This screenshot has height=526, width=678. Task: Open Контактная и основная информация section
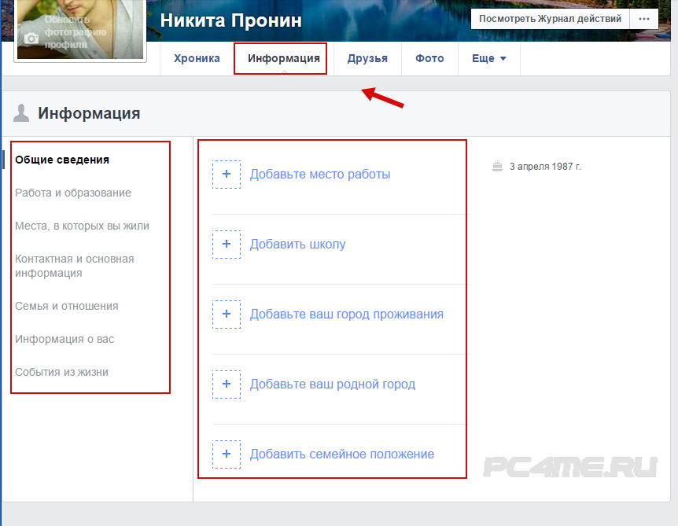pyautogui.click(x=74, y=266)
